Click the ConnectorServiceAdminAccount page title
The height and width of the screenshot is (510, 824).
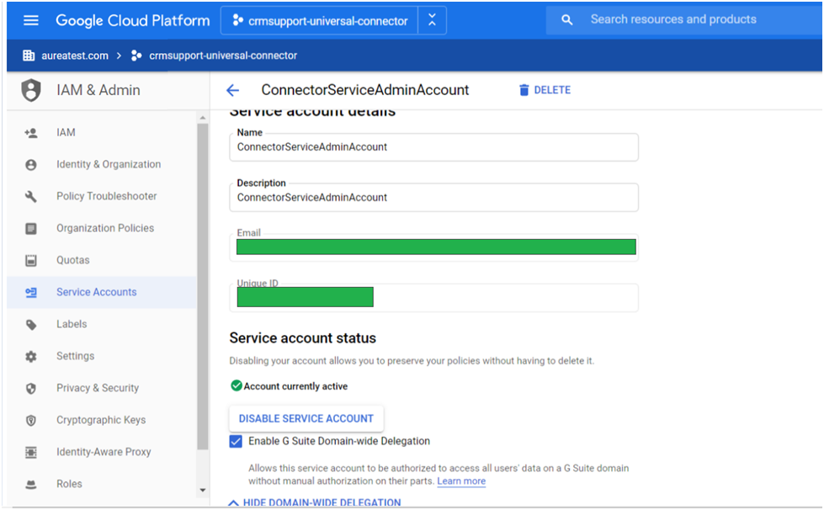click(x=365, y=90)
